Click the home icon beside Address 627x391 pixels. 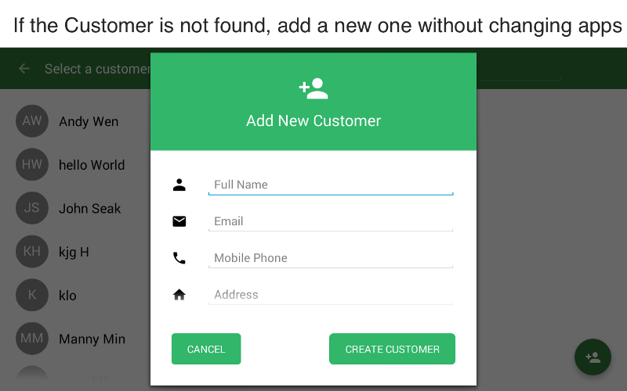click(x=179, y=295)
